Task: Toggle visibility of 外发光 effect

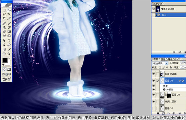Action: pyautogui.click(x=153, y=90)
